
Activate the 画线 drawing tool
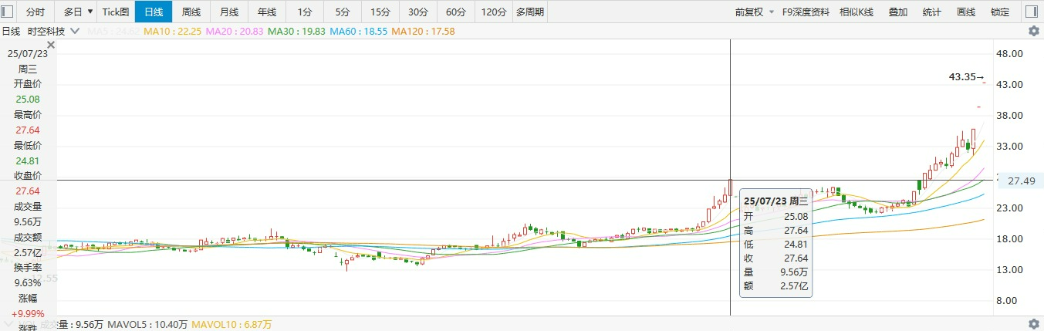[966, 12]
